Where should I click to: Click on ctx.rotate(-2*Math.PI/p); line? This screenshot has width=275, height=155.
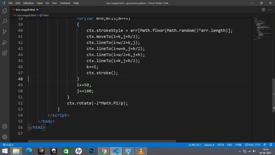click(x=98, y=103)
